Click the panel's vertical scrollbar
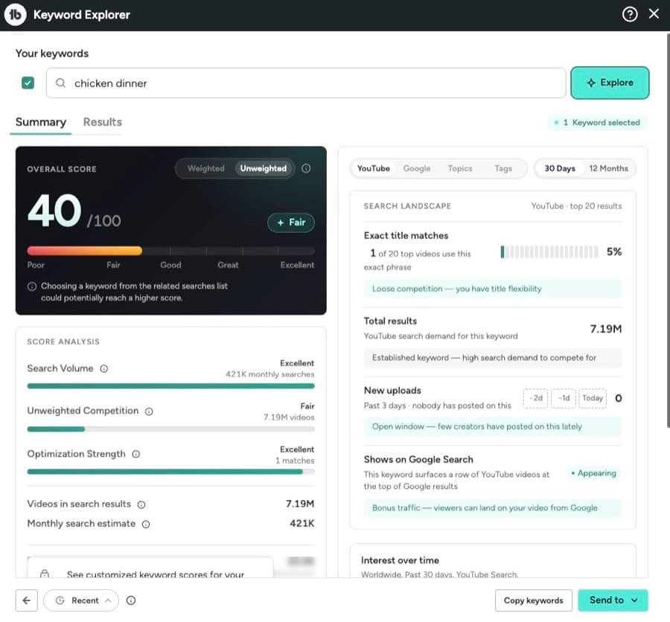 coord(668,231)
